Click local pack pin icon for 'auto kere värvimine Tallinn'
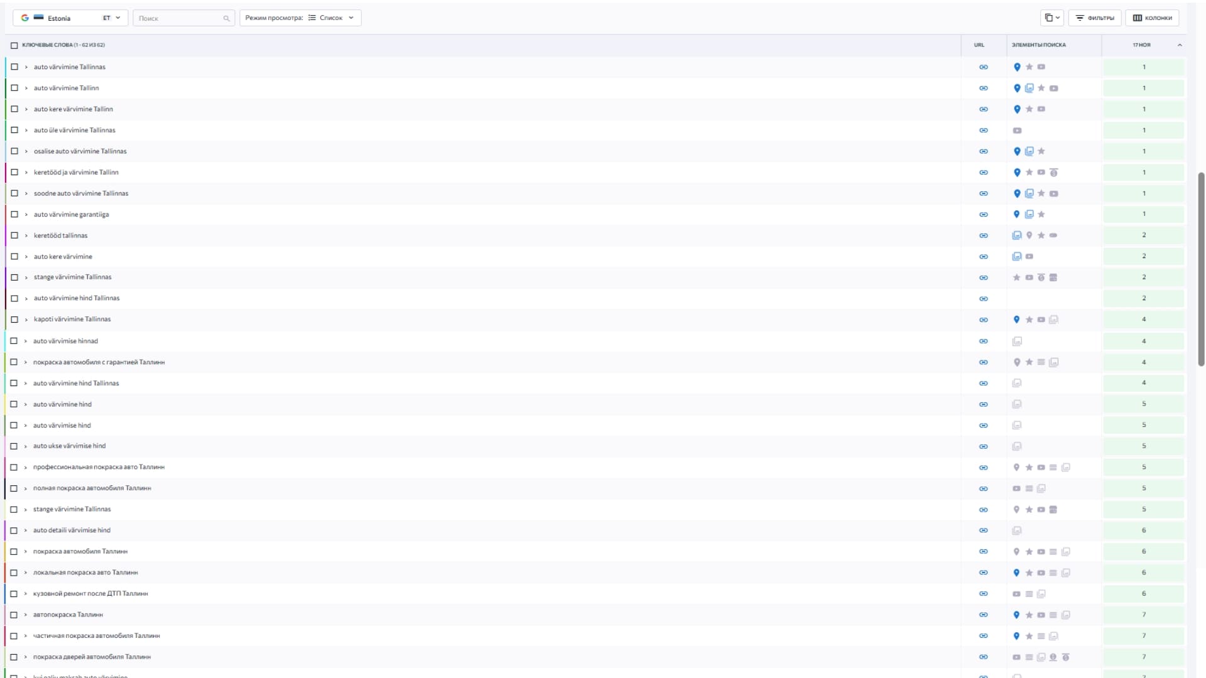Screen dimensions: 1206x678 pos(1017,109)
